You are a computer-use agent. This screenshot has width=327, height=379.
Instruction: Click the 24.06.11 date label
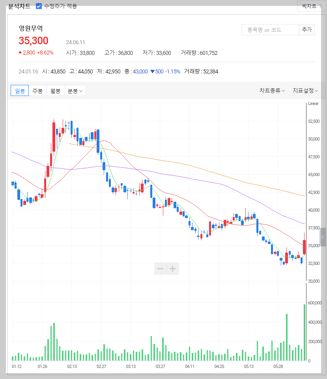click(x=75, y=42)
